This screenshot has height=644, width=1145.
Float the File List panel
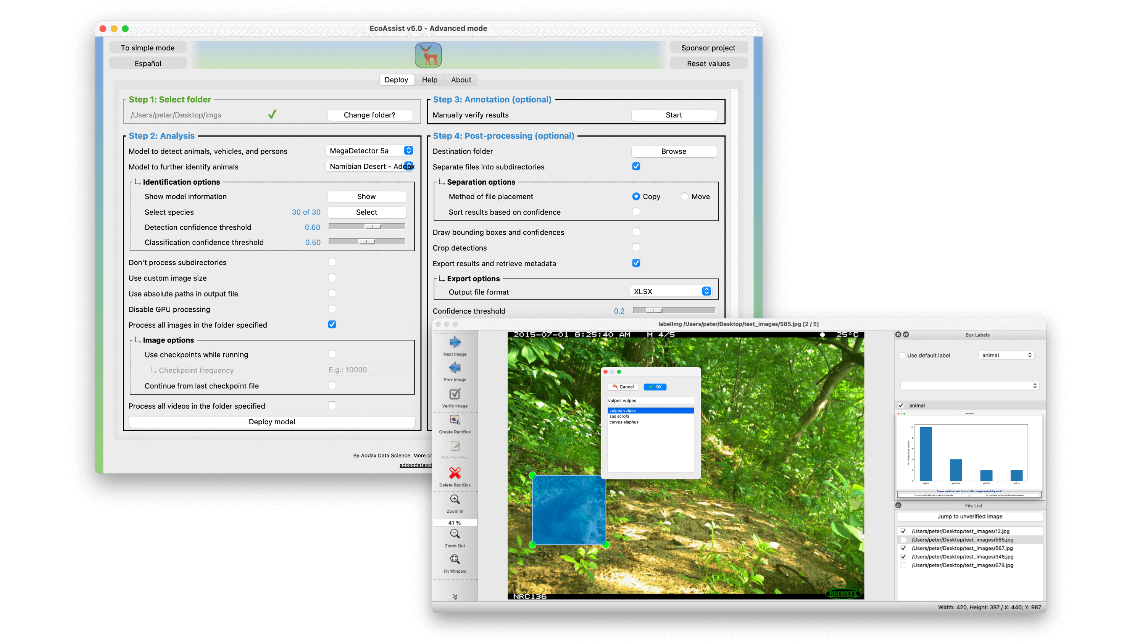pyautogui.click(x=898, y=506)
